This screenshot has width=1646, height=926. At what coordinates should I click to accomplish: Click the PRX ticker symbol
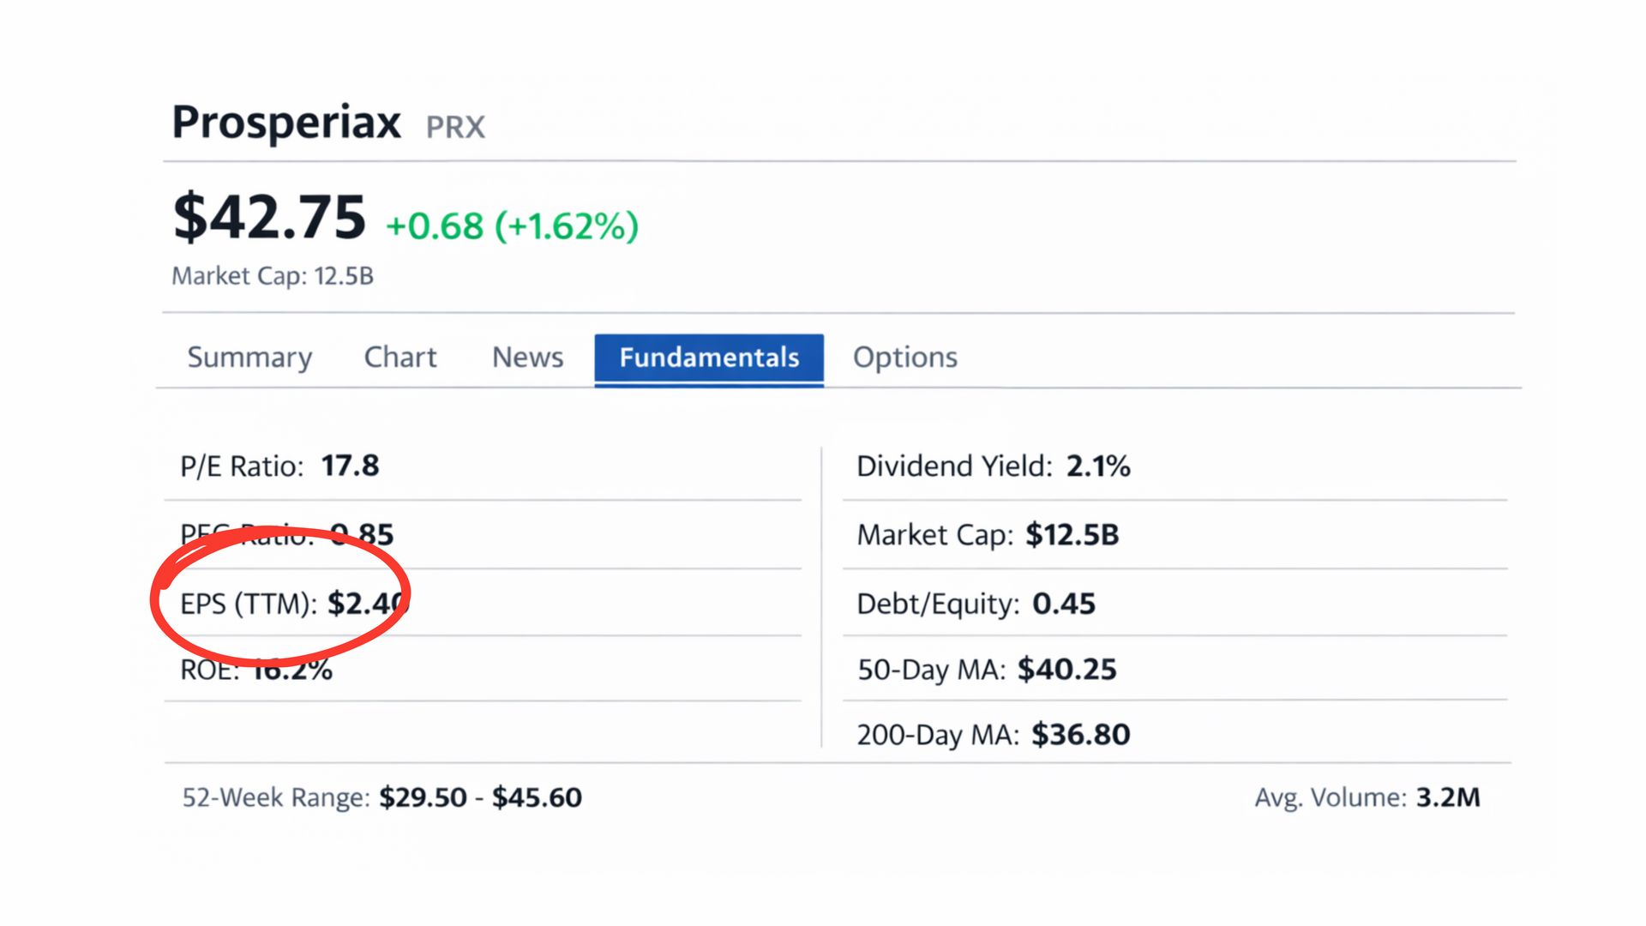coord(455,128)
